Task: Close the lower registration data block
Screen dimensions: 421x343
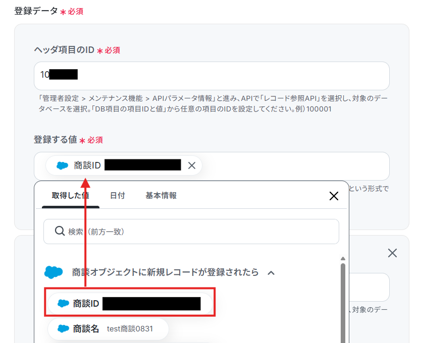Action: [392, 253]
